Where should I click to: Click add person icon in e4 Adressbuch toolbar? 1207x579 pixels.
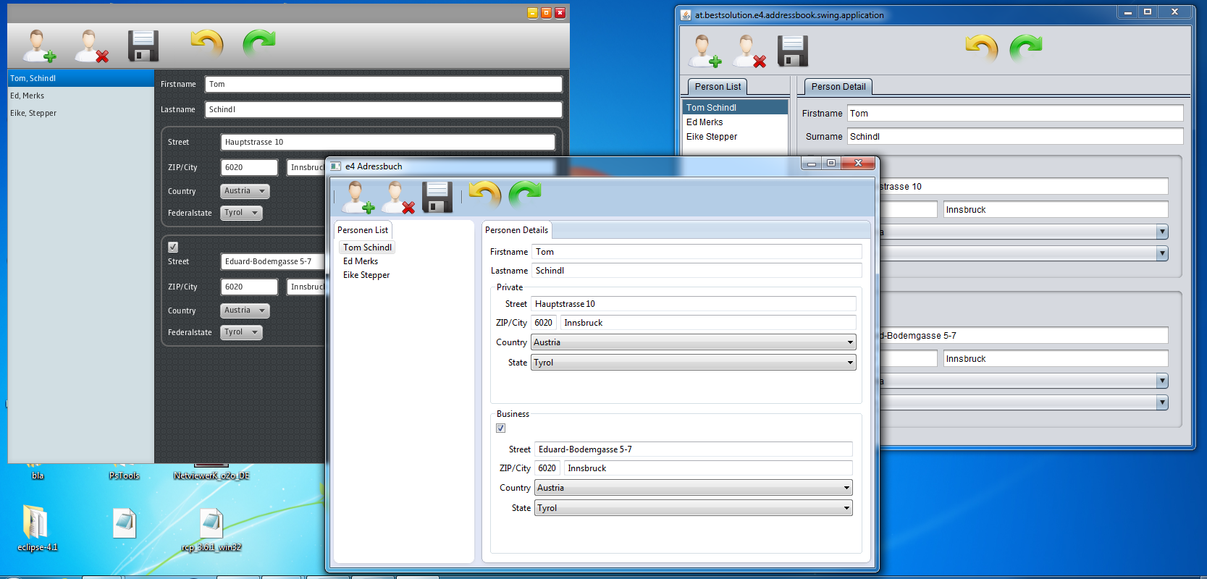tap(358, 197)
